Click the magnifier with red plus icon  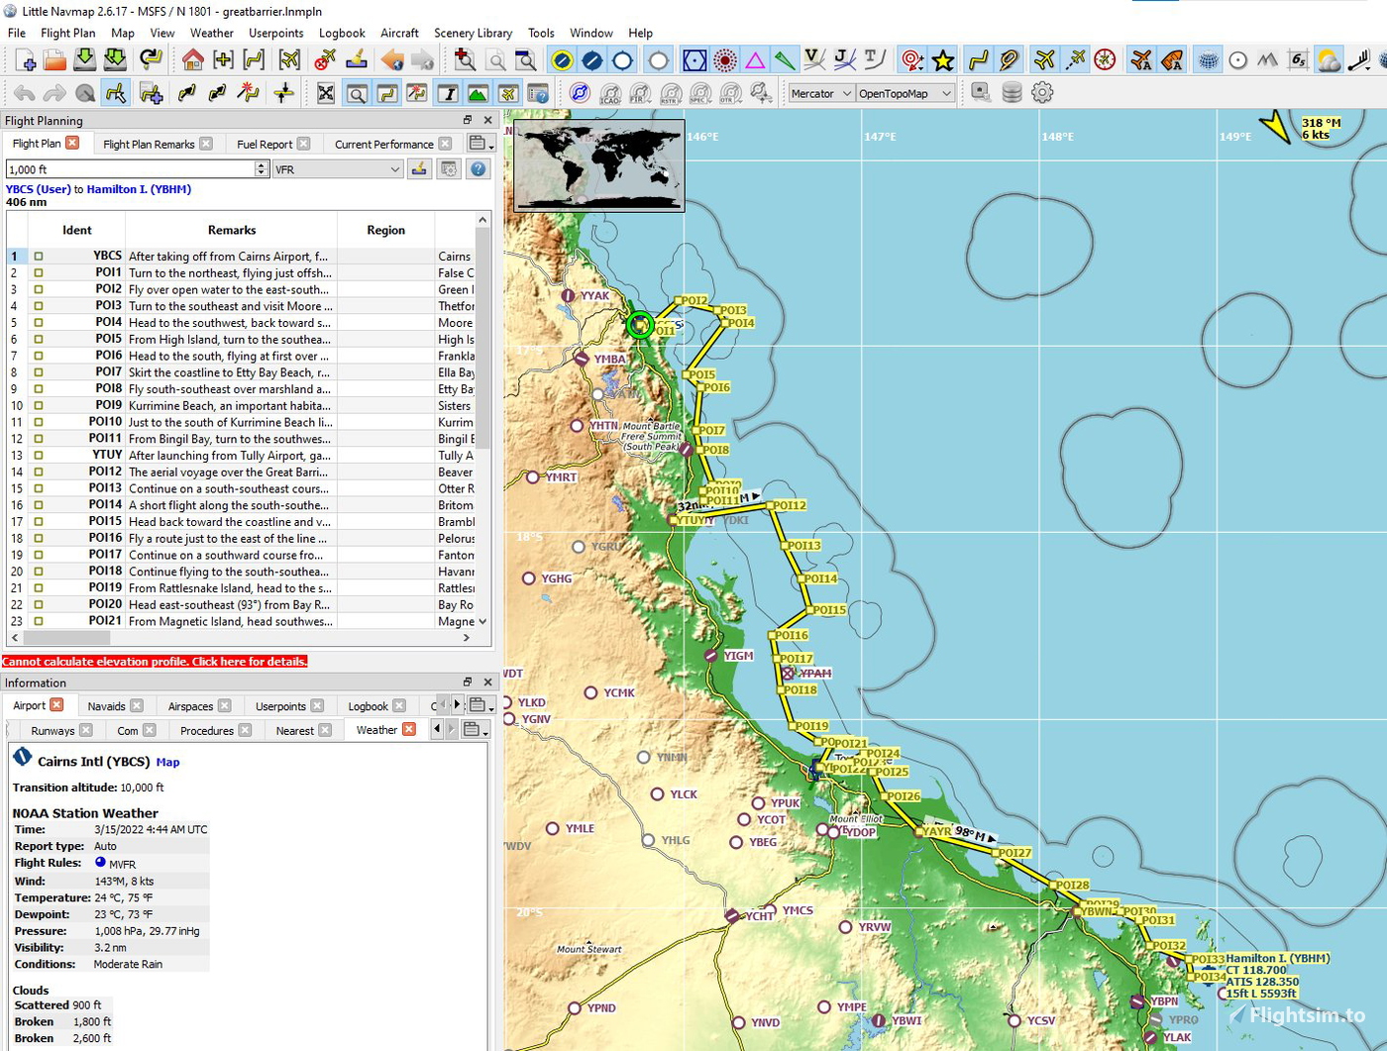tap(465, 60)
